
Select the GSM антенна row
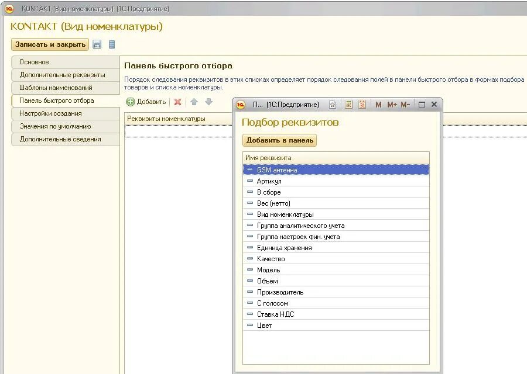click(336, 169)
